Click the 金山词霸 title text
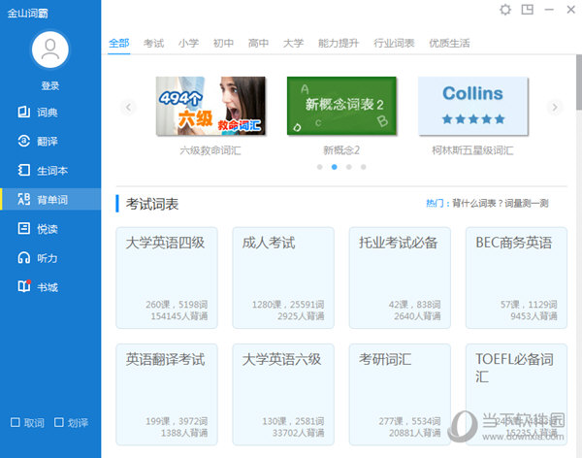 click(28, 14)
